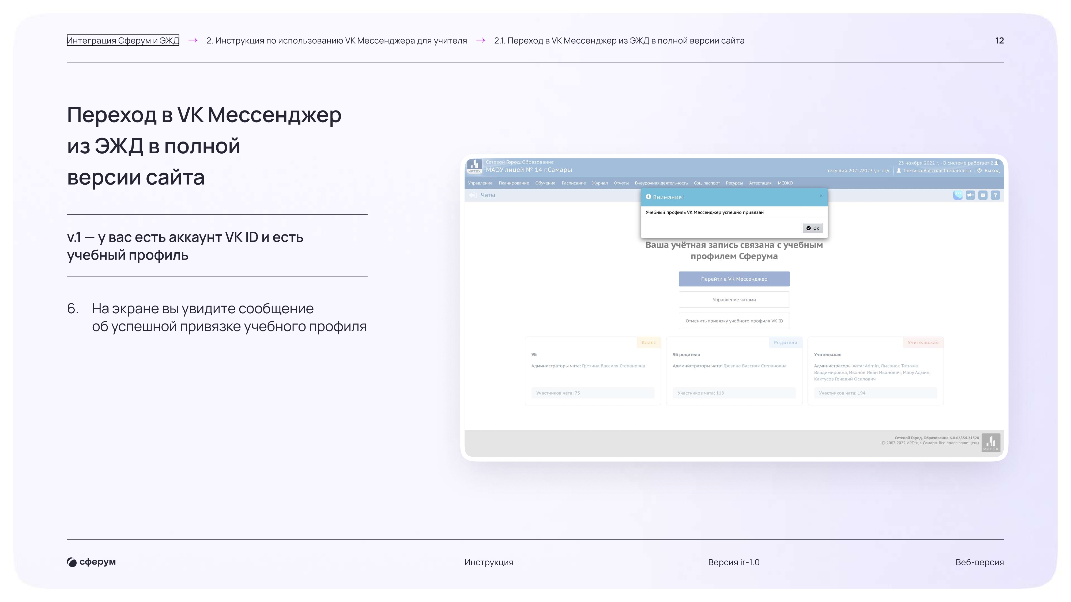Open the chat bubble icon in the toolbar
The image size is (1071, 602).
pos(958,195)
